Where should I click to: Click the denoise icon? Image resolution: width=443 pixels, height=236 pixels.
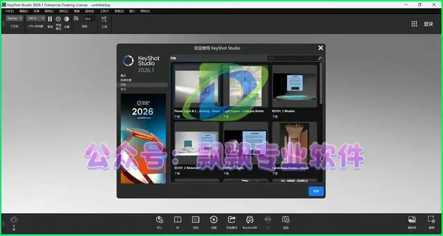pos(67,19)
